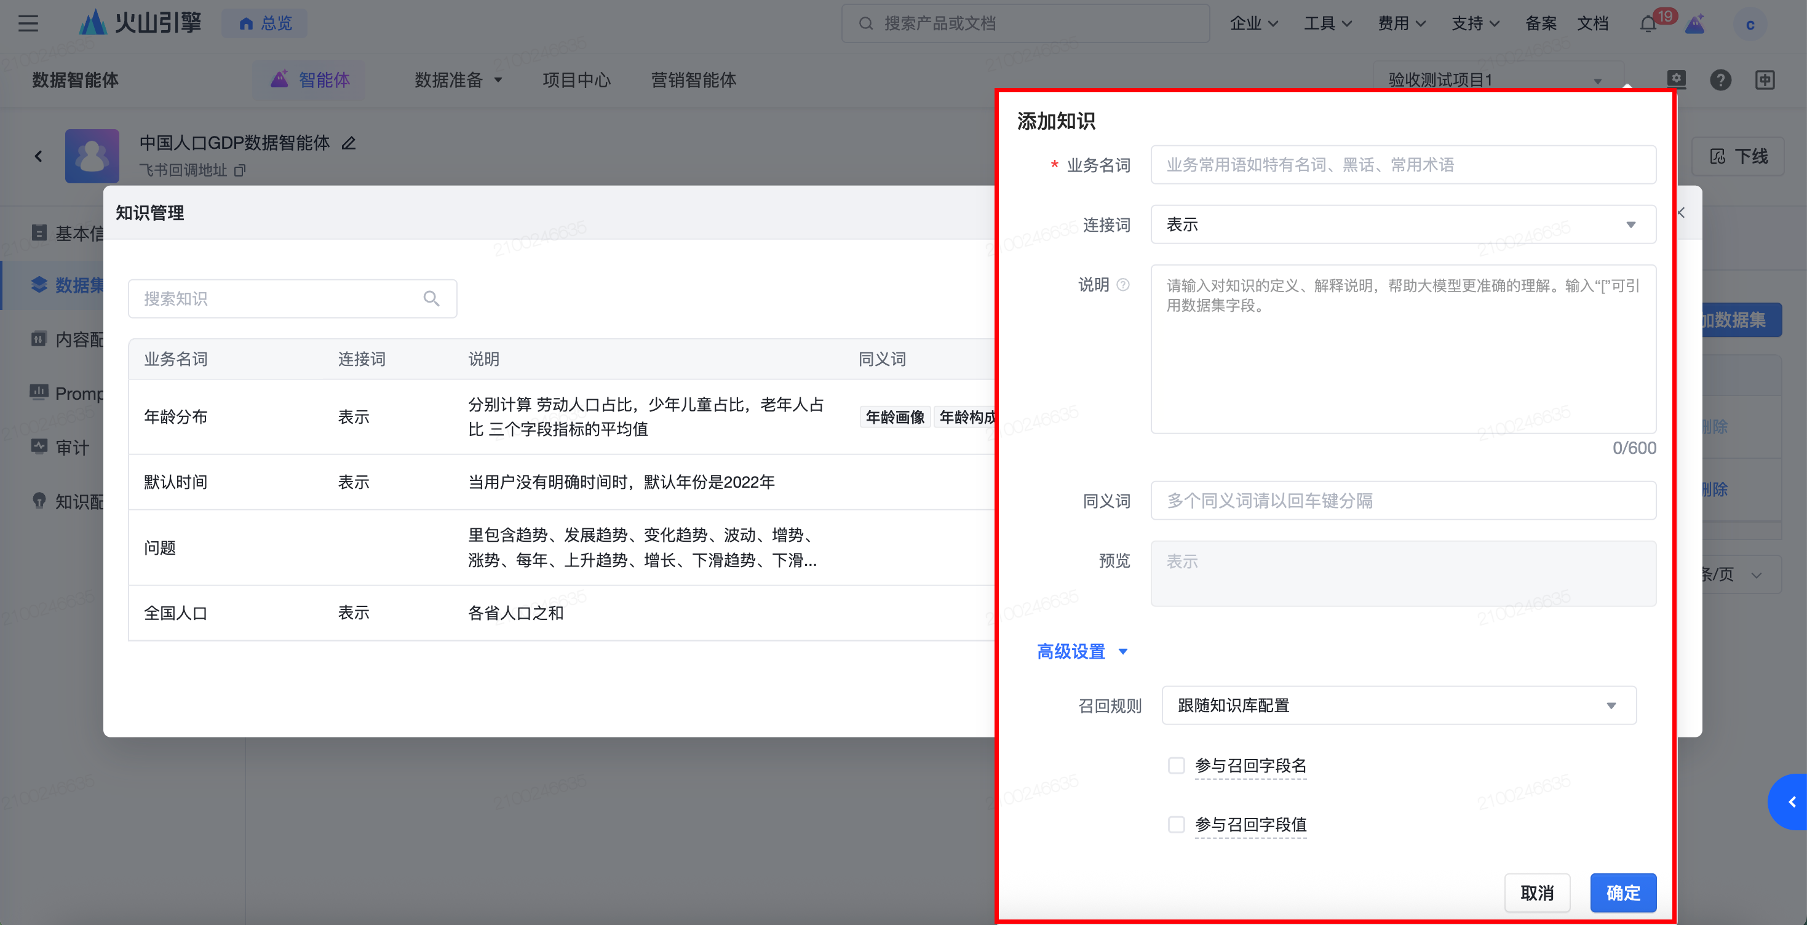Click the 确定 button
1807x925 pixels.
tap(1622, 893)
